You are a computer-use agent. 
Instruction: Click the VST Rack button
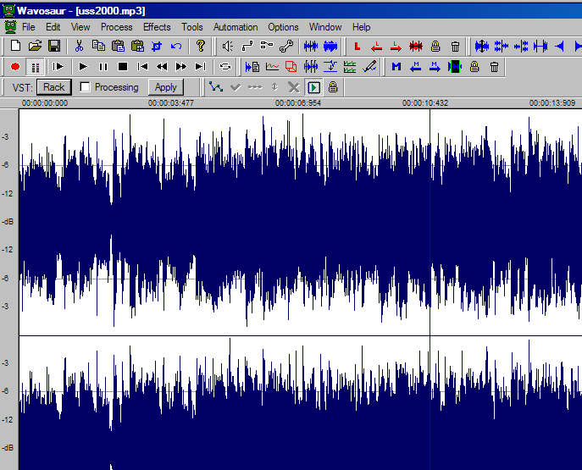tap(54, 87)
